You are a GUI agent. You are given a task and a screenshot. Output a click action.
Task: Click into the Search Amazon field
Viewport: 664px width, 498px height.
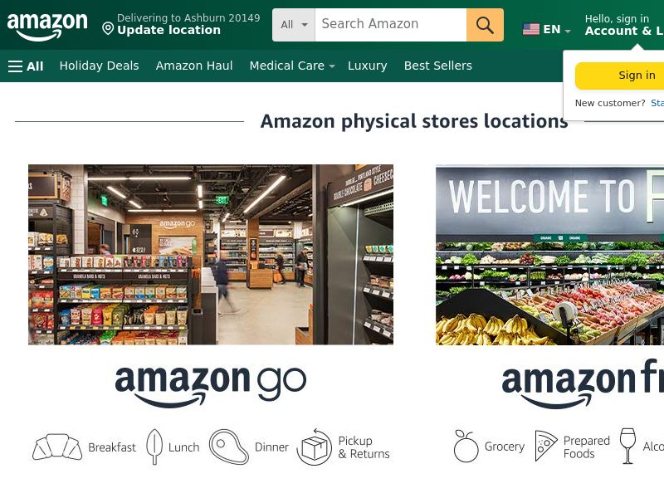(x=391, y=25)
